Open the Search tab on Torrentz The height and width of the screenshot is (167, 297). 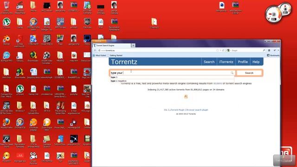[209, 62]
